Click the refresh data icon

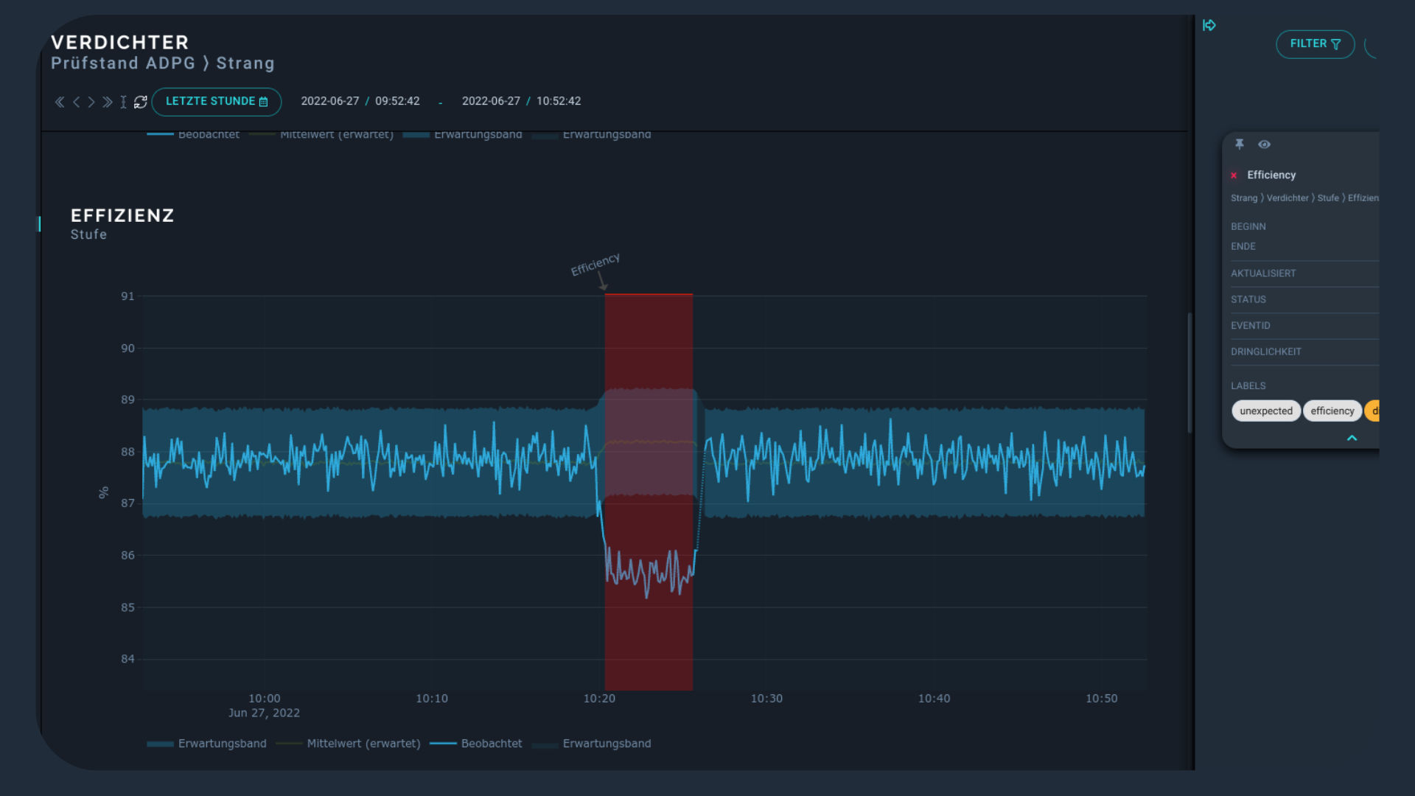click(x=140, y=102)
